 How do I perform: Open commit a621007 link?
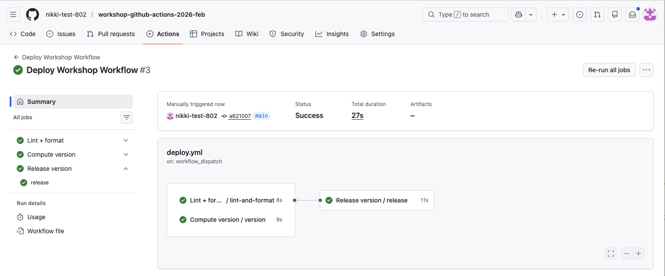(239, 116)
